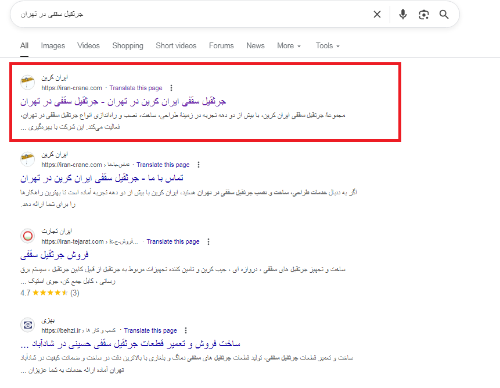Open the three-dot menu on first result
This screenshot has width=500, height=388.
(171, 88)
